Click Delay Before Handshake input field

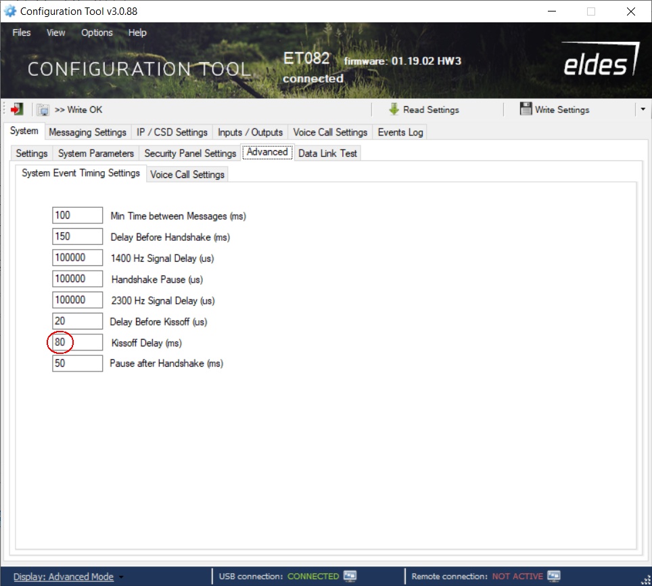click(x=77, y=237)
